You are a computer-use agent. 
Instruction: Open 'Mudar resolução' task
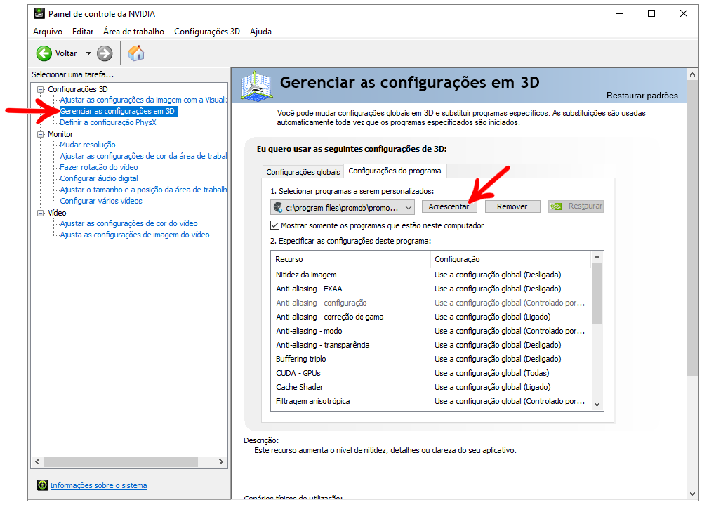click(x=88, y=145)
